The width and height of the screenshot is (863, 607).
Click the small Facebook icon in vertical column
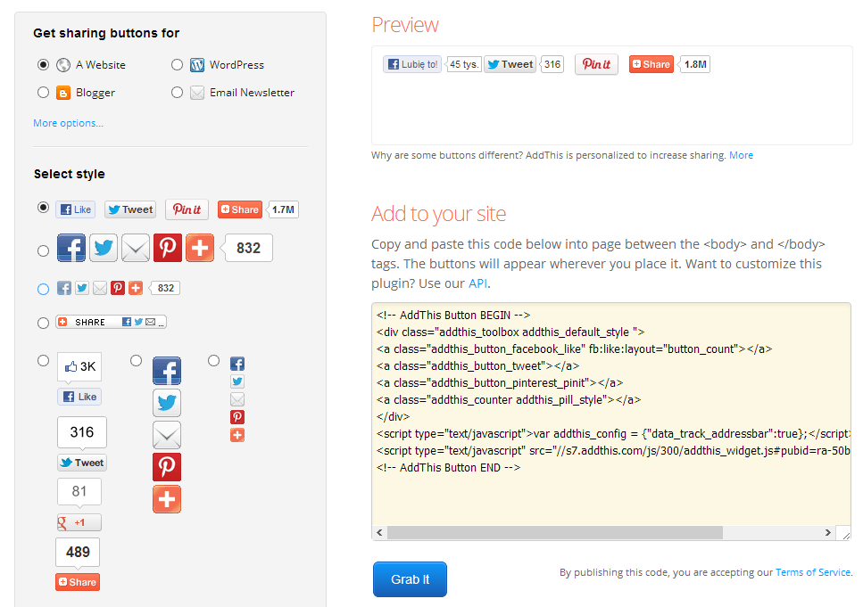237,364
